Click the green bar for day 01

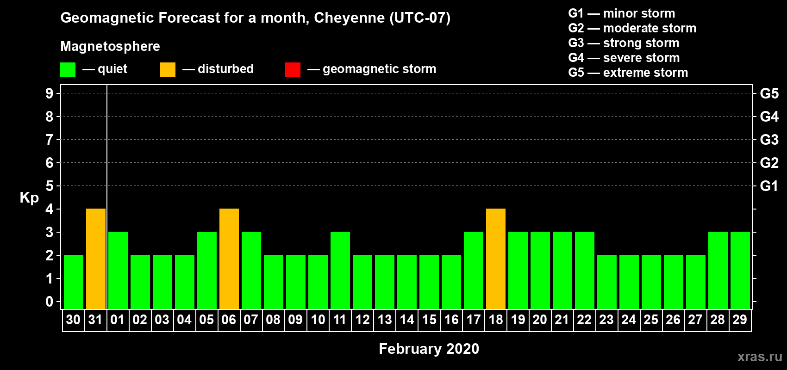(118, 271)
